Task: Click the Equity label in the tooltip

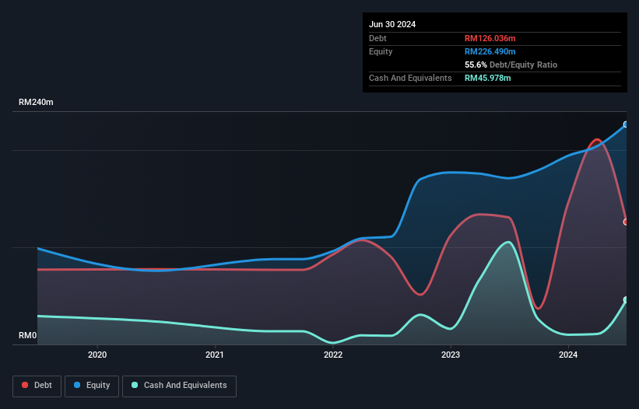Action: pos(381,51)
